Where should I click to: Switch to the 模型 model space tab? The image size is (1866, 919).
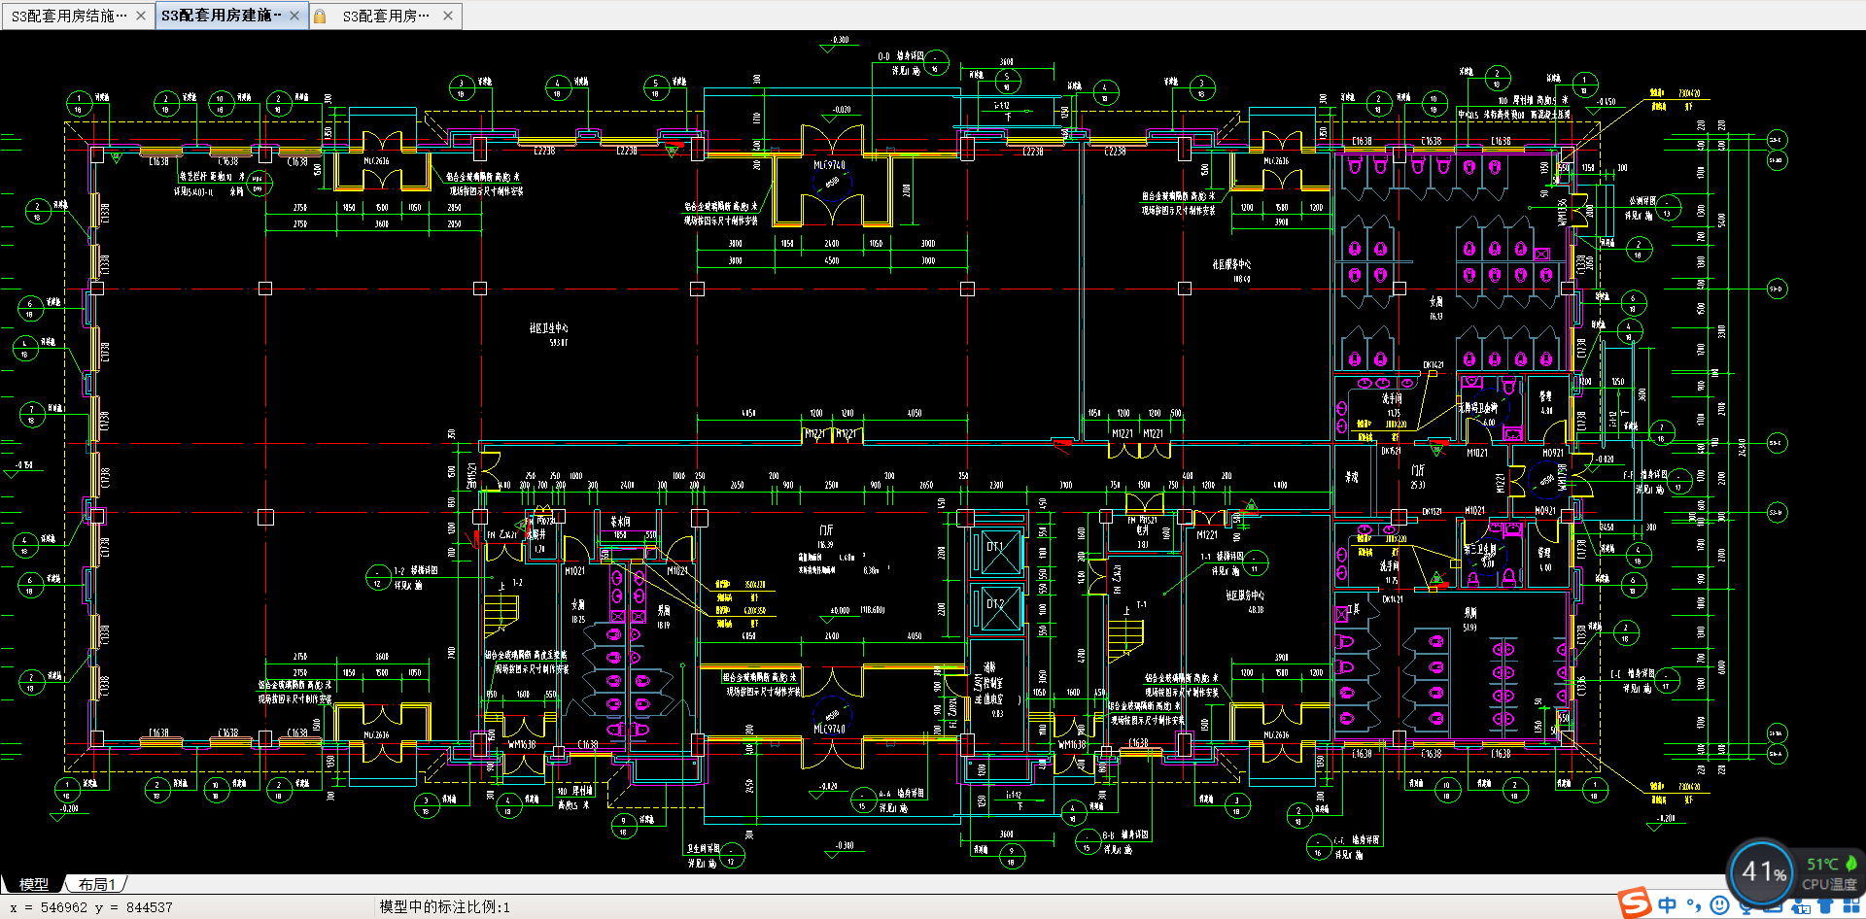(x=34, y=884)
